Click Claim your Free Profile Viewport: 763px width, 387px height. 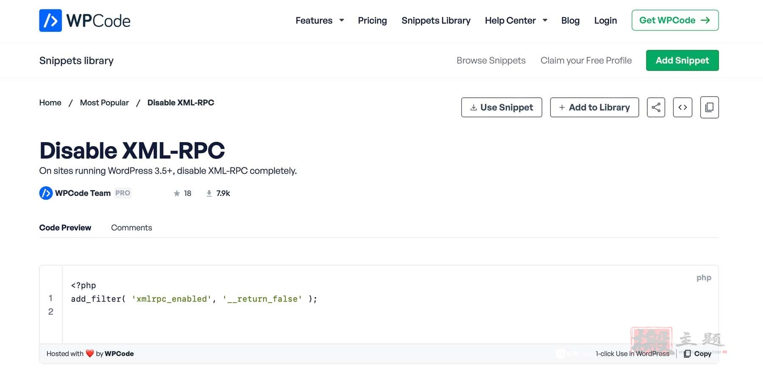586,61
